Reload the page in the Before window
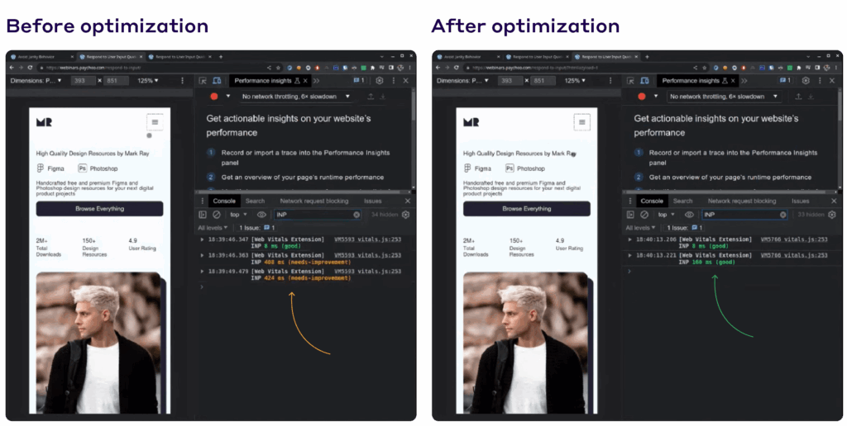The width and height of the screenshot is (847, 426). [x=31, y=68]
